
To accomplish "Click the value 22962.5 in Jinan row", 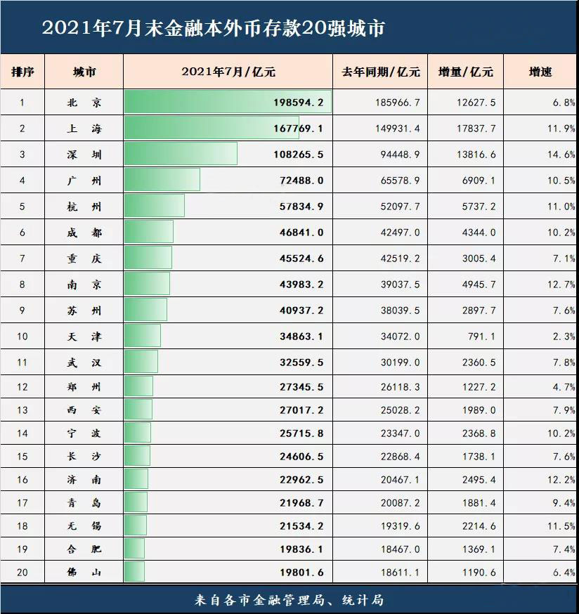I will 301,479.
